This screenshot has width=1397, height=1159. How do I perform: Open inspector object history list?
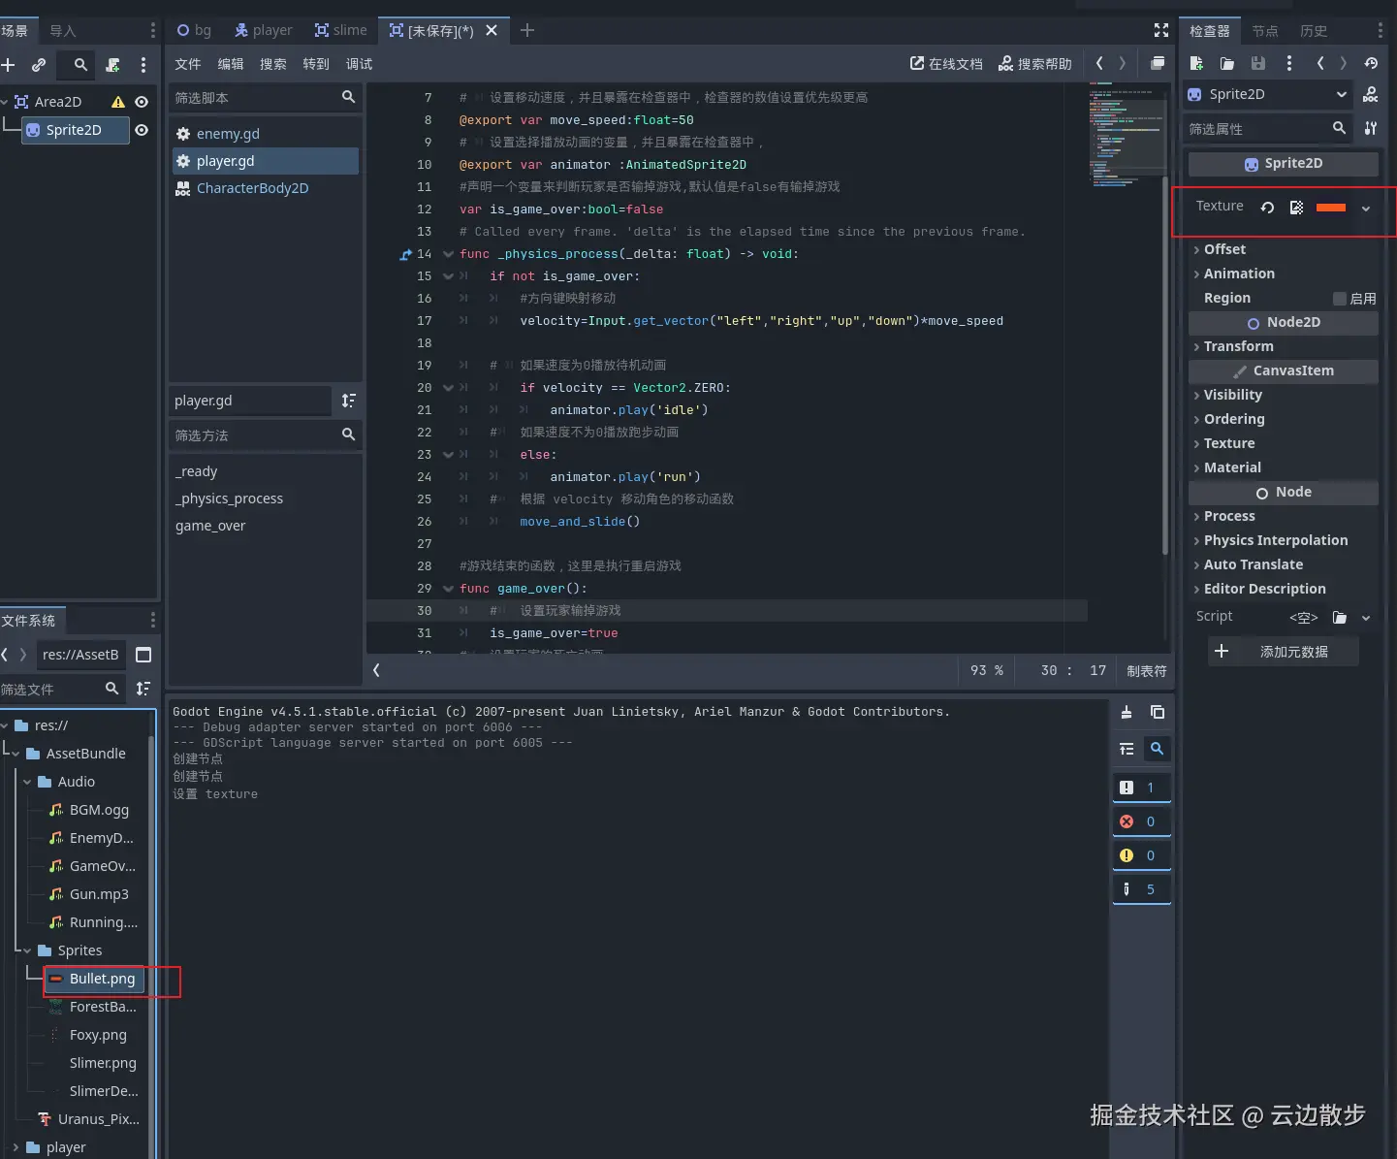[1371, 63]
